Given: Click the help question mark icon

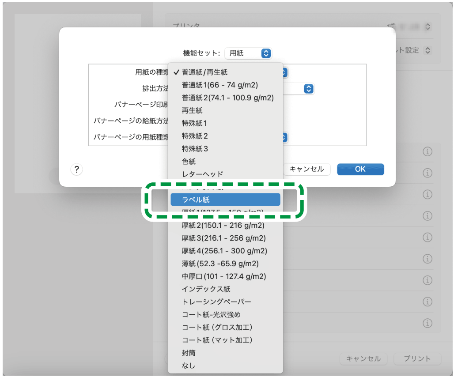Looking at the screenshot, I should coord(76,170).
